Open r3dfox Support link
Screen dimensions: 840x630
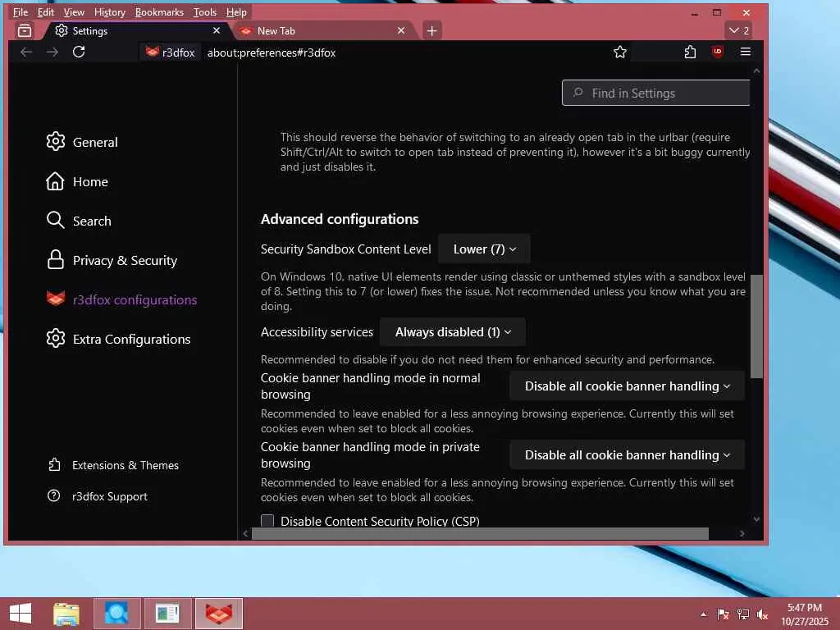pos(98,496)
